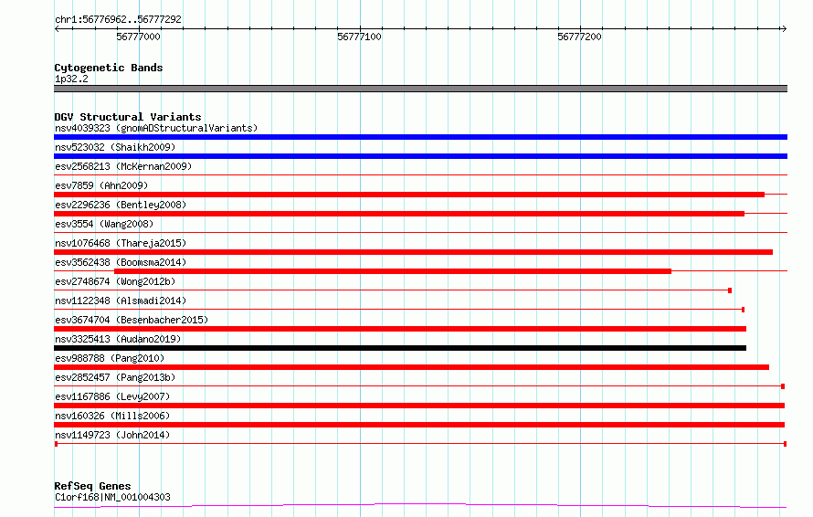This screenshot has width=813, height=517.
Task: Click the esv7859 (Ahn2009) label
Action: coord(101,185)
